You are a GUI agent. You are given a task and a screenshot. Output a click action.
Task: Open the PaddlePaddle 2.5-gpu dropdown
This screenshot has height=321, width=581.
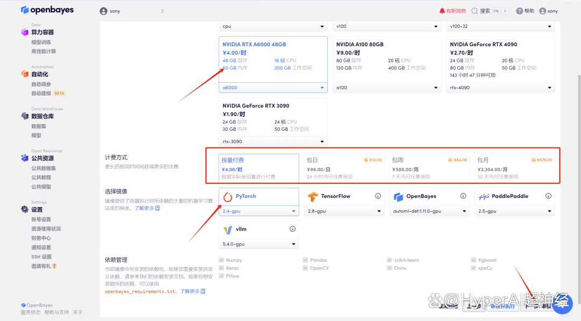coord(515,211)
